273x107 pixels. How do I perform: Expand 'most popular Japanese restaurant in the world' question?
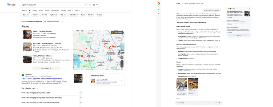(x=81, y=98)
